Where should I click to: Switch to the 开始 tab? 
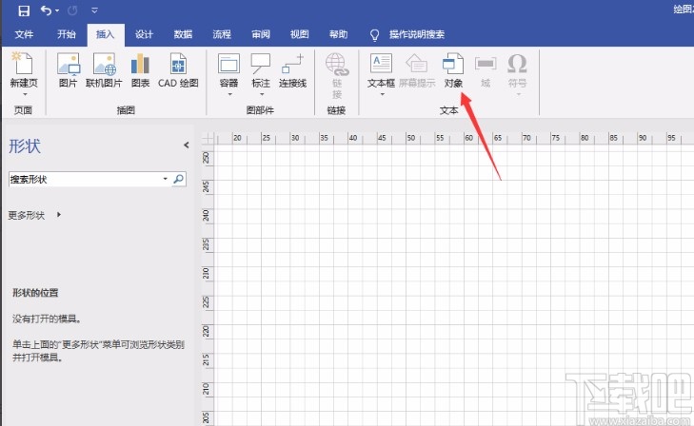[67, 34]
